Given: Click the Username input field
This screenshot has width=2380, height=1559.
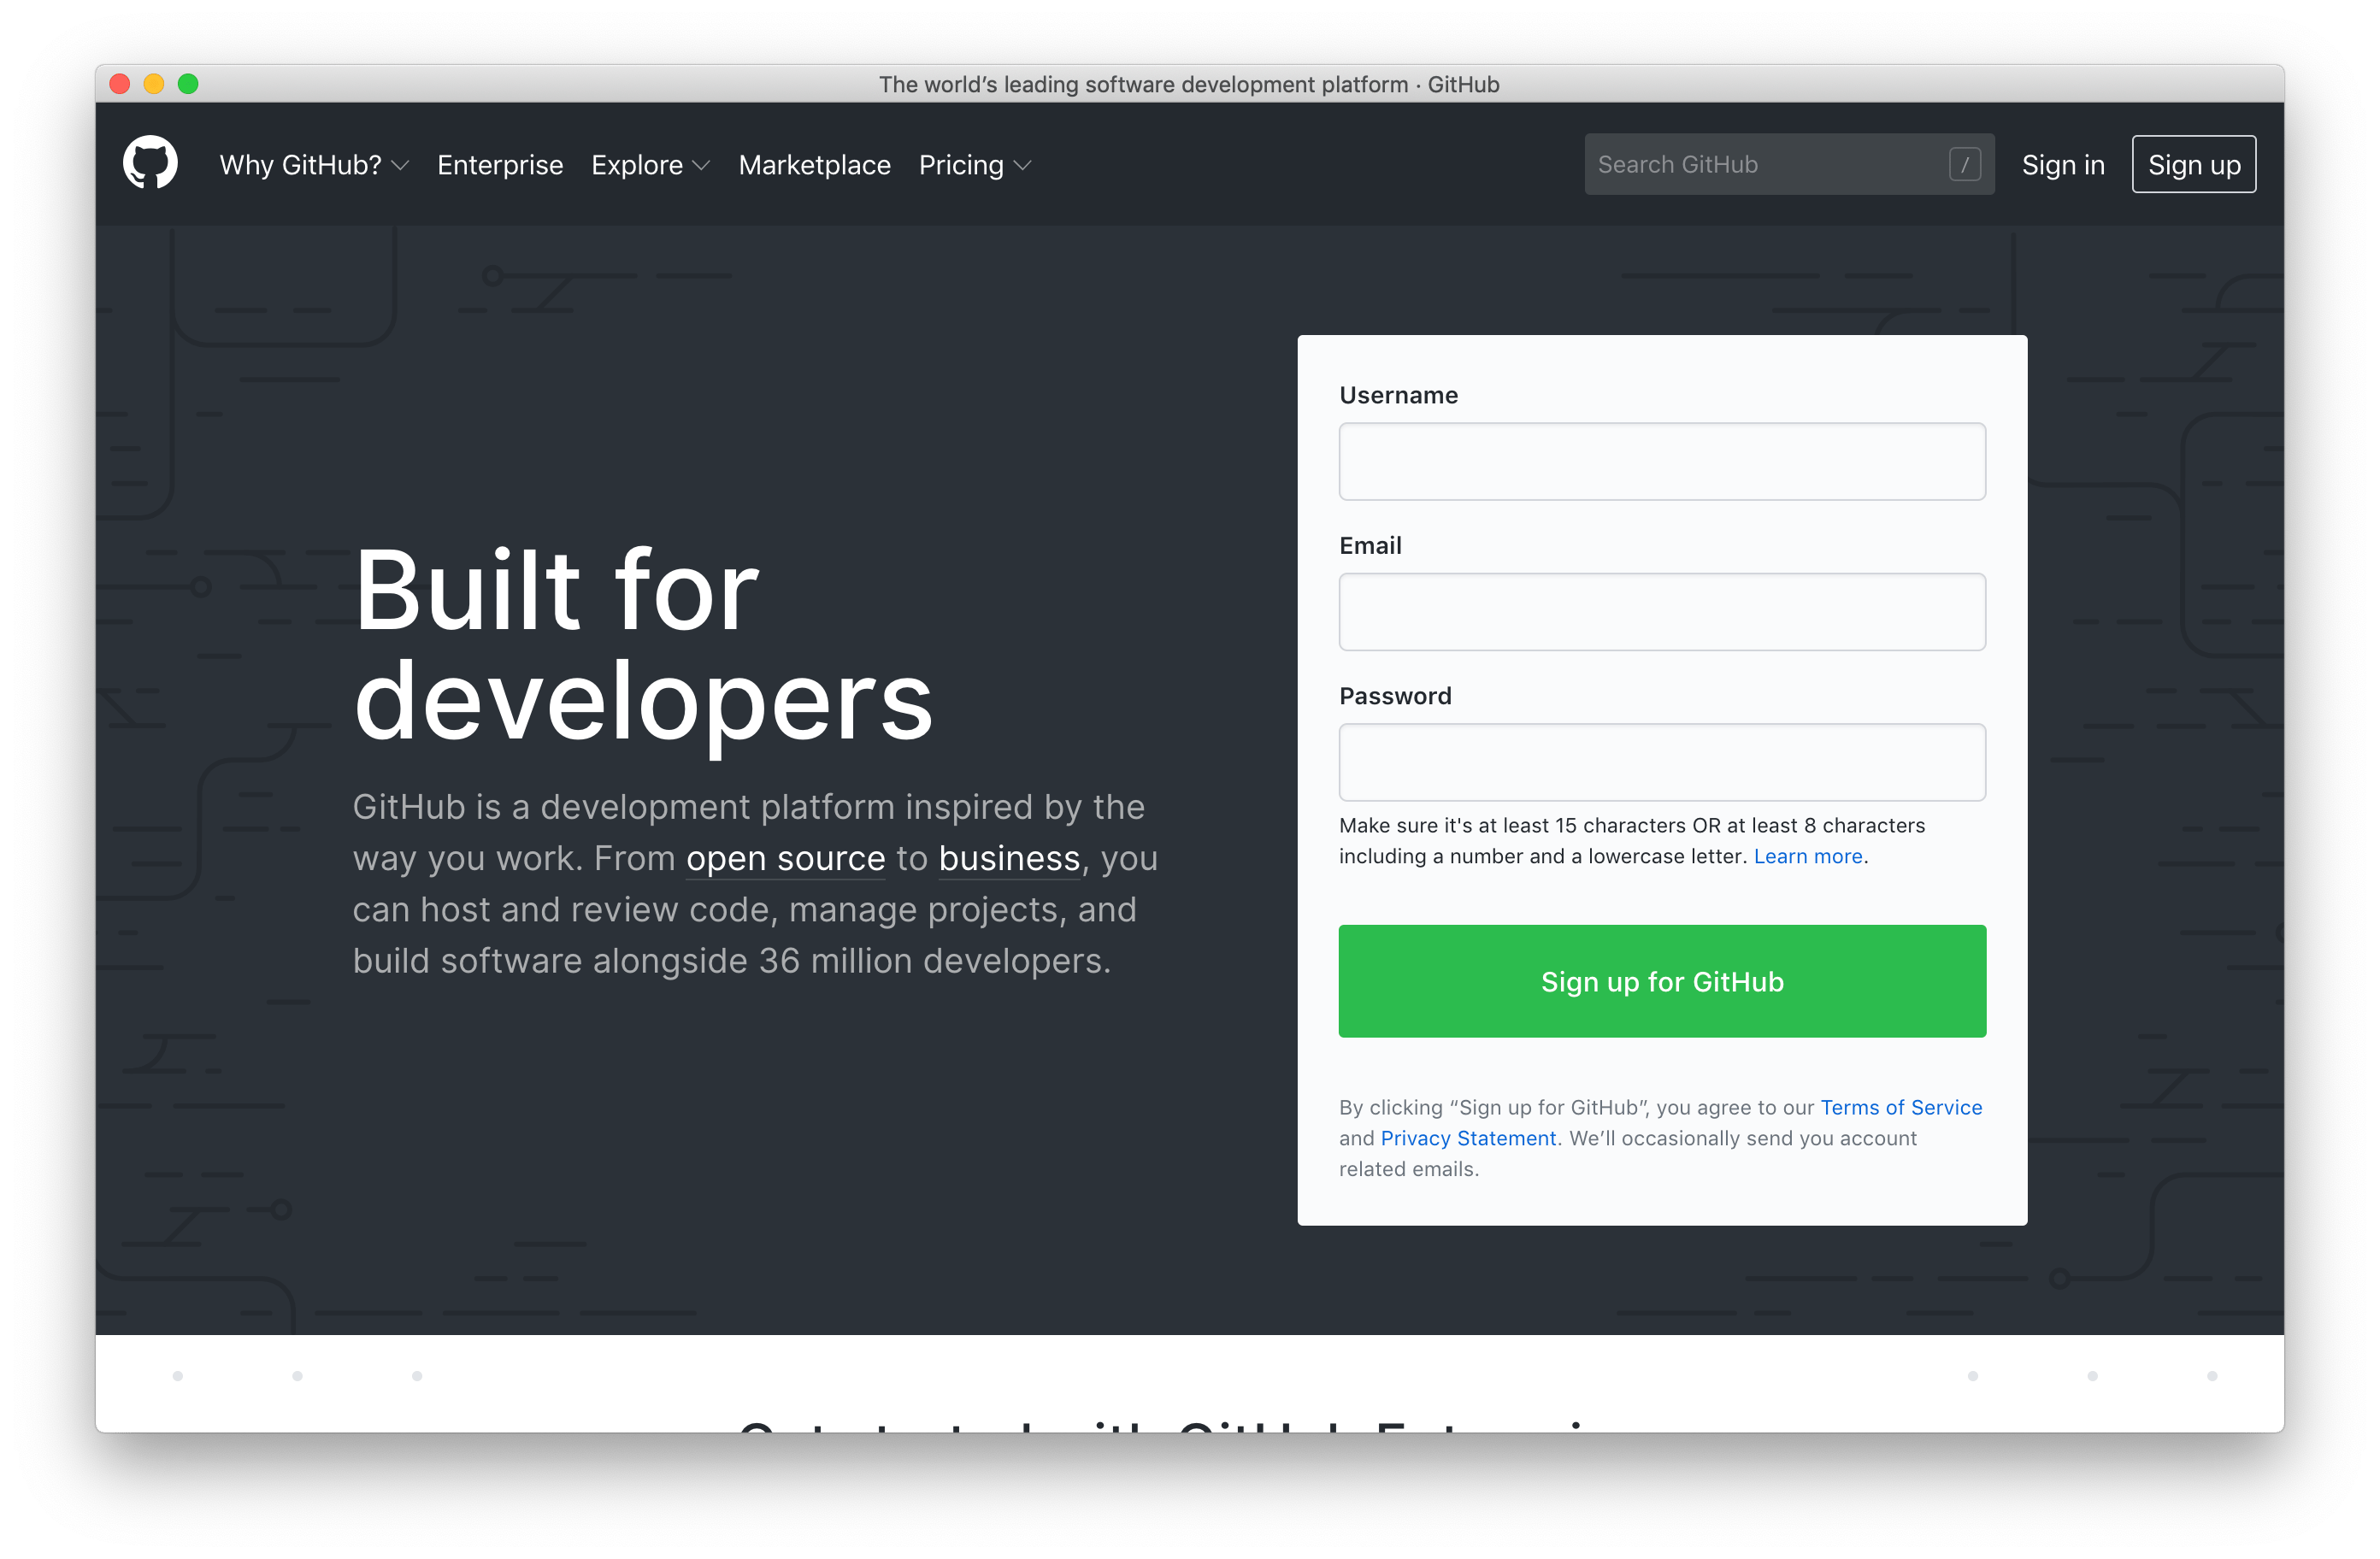Looking at the screenshot, I should tap(1661, 461).
